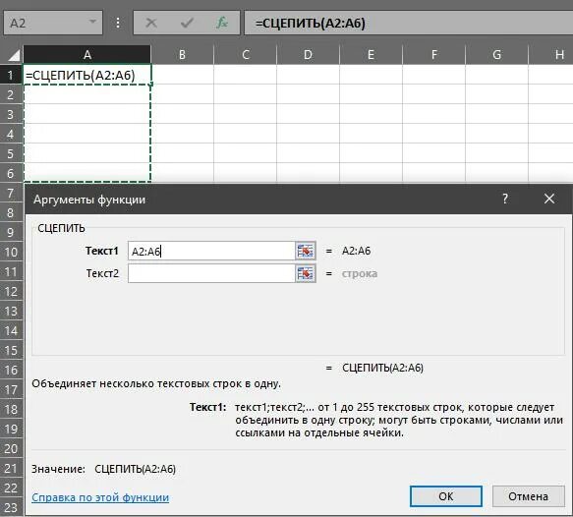Click the cancel X icon in formula bar

151,23
